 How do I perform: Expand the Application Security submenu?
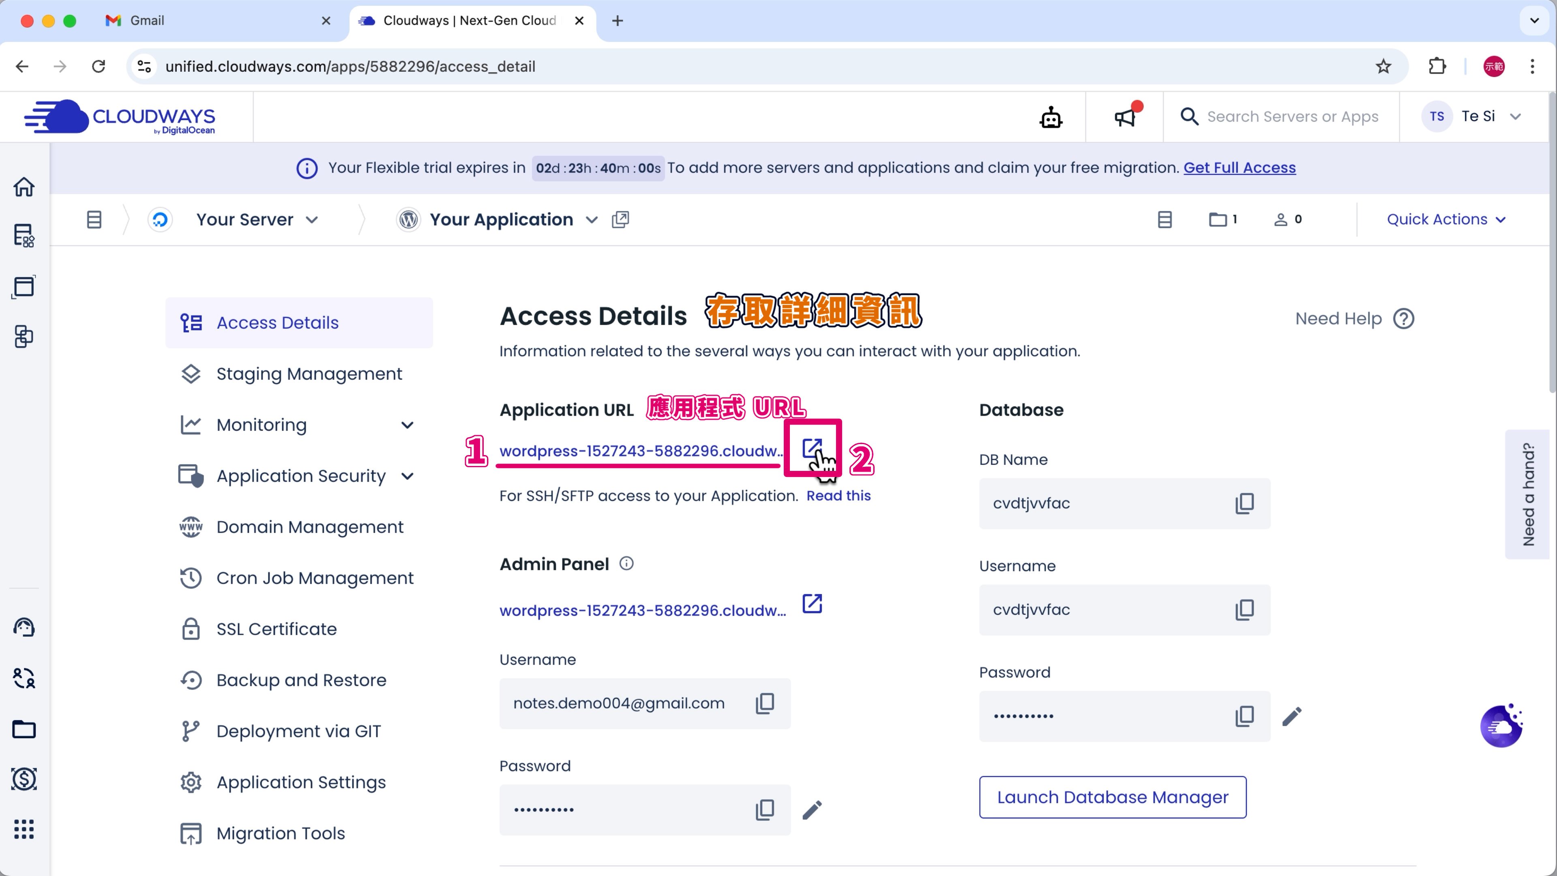click(407, 477)
